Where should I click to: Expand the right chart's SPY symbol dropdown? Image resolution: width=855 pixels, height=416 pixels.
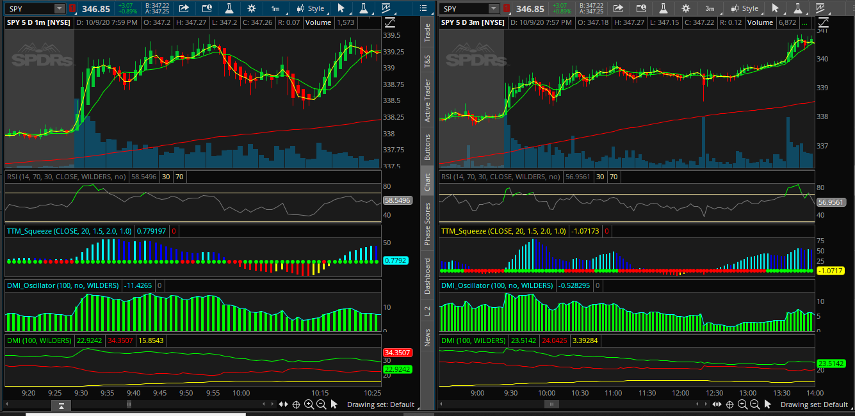pos(493,9)
